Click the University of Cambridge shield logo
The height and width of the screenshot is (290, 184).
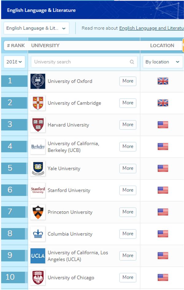tap(38, 103)
